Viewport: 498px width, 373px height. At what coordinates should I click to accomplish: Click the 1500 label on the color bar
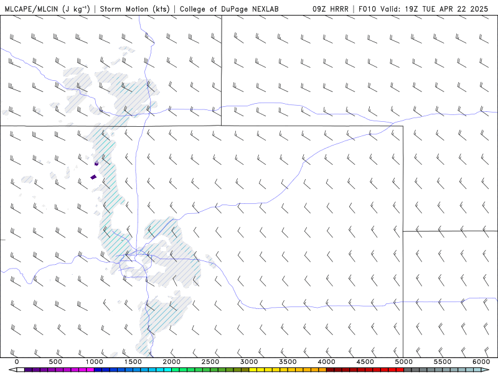pyautogui.click(x=133, y=362)
